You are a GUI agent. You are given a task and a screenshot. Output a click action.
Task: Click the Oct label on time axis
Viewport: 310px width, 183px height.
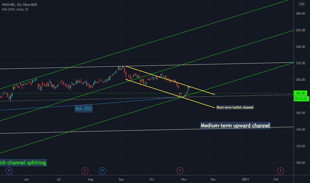152,179
